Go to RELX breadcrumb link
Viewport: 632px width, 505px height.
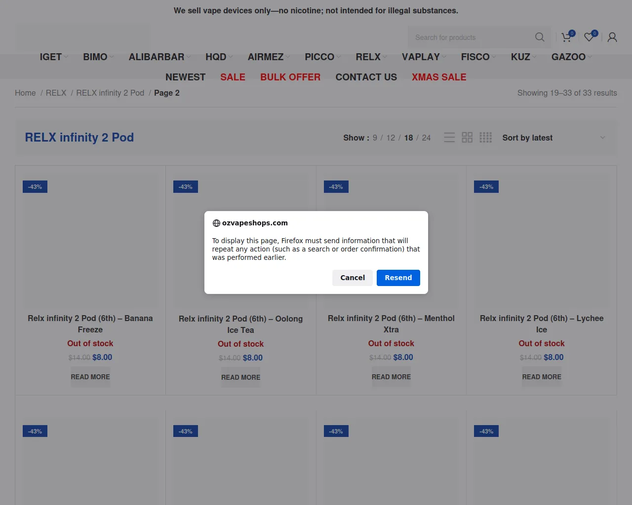(x=56, y=93)
